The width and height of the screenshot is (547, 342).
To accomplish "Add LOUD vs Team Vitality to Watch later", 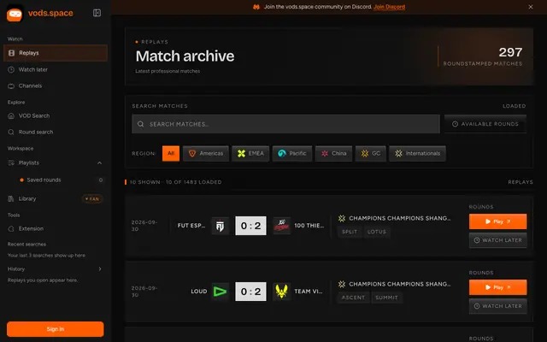I will tap(497, 306).
